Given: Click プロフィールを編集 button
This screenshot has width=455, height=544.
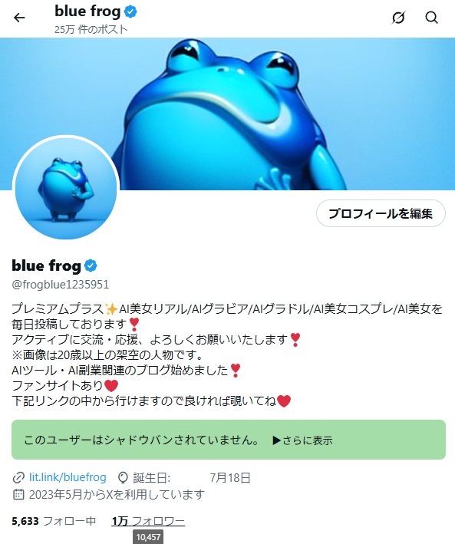Looking at the screenshot, I should point(381,213).
